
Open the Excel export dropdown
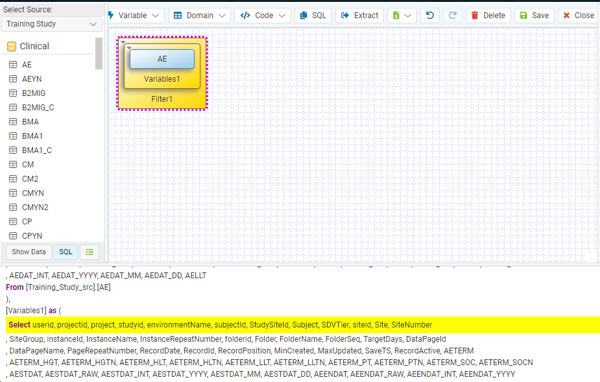coord(402,16)
